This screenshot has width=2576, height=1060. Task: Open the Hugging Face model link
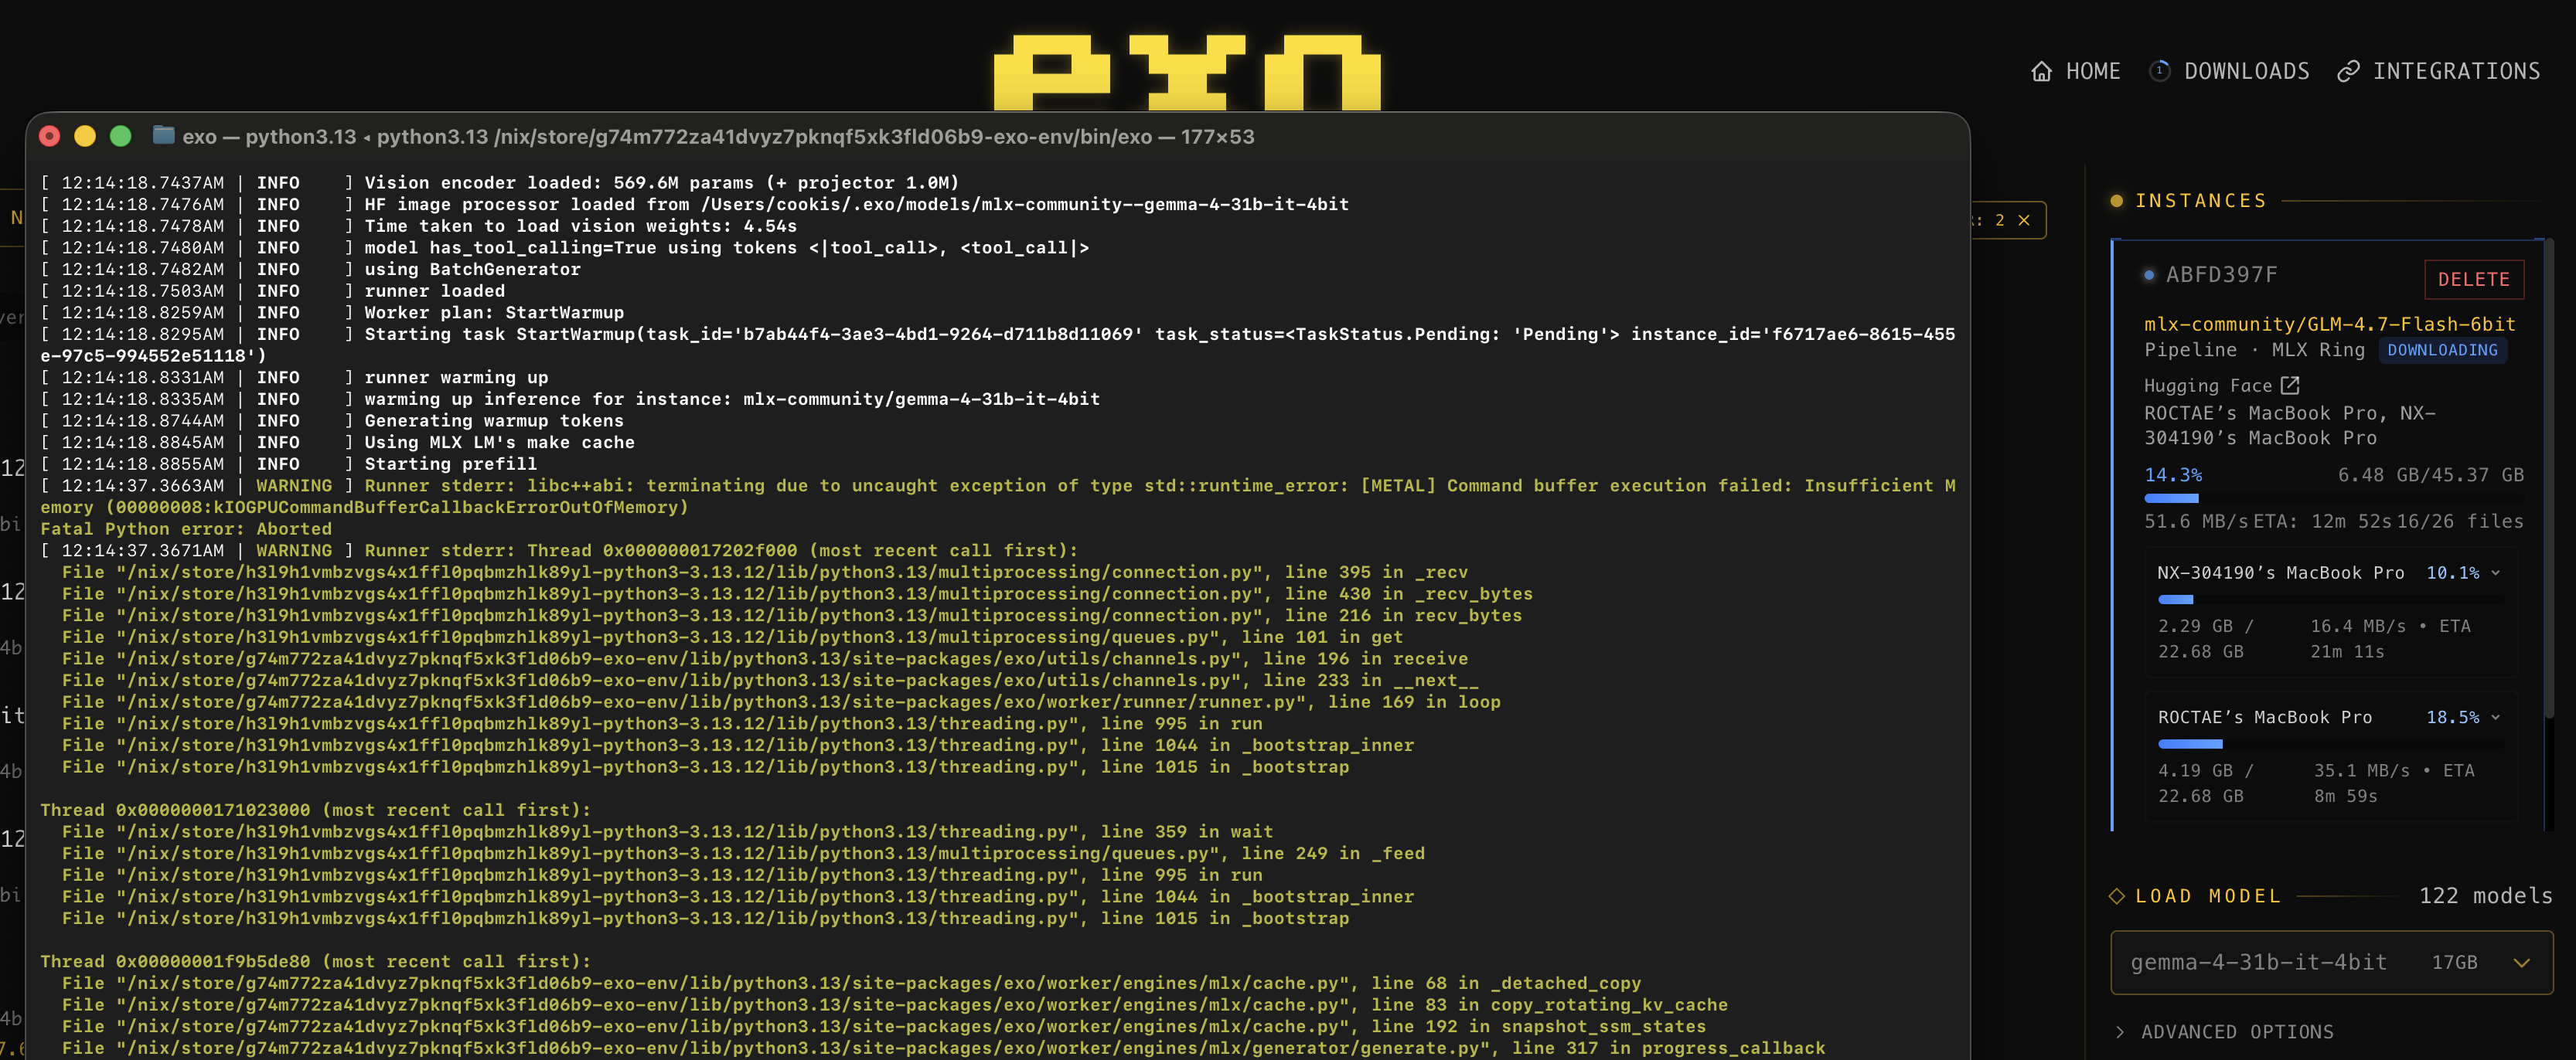point(2221,386)
